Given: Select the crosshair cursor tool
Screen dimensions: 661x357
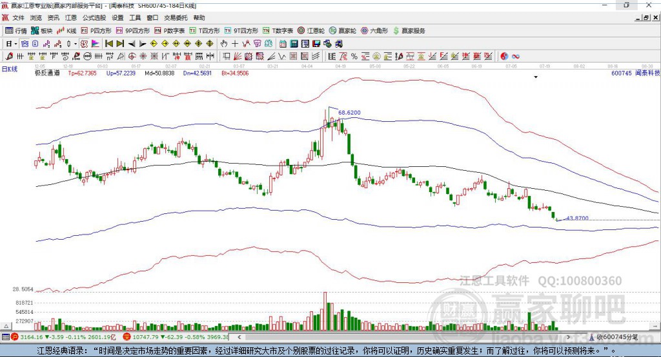Looking at the screenshot, I should (x=235, y=44).
